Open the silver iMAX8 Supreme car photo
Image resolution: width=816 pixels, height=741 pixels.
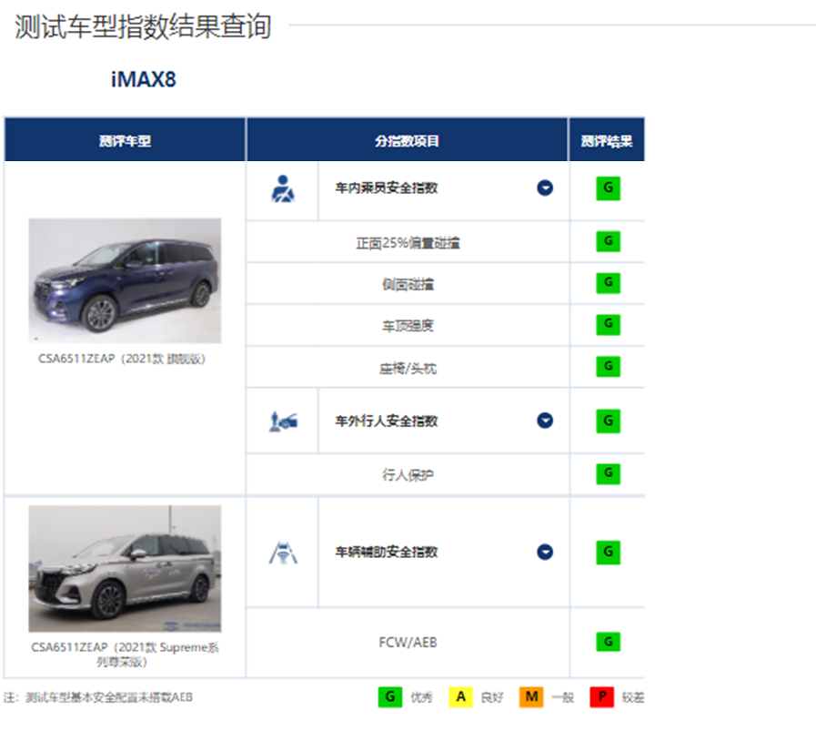(x=125, y=569)
